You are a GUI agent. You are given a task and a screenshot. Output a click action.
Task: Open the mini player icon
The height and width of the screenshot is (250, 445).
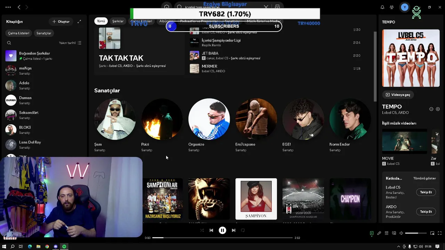(x=432, y=233)
